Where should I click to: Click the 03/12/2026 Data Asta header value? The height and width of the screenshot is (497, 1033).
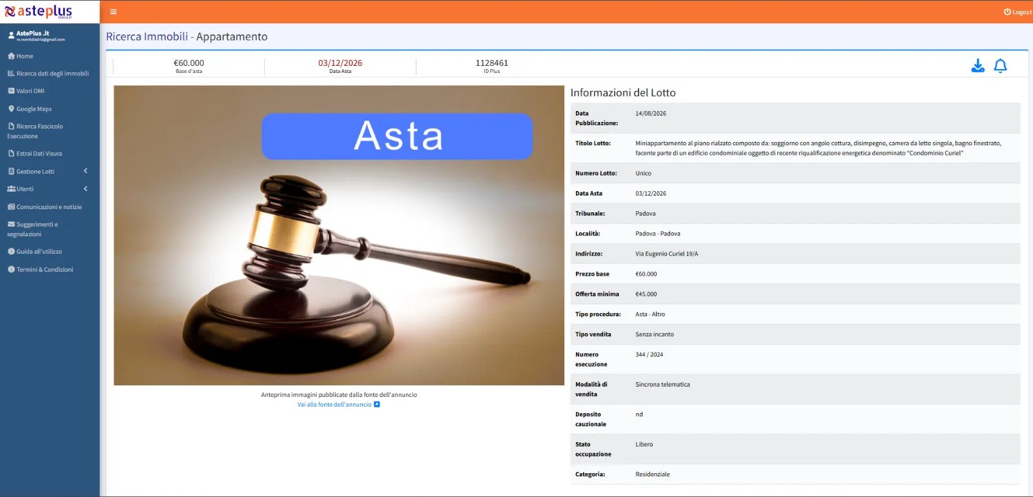tap(340, 63)
